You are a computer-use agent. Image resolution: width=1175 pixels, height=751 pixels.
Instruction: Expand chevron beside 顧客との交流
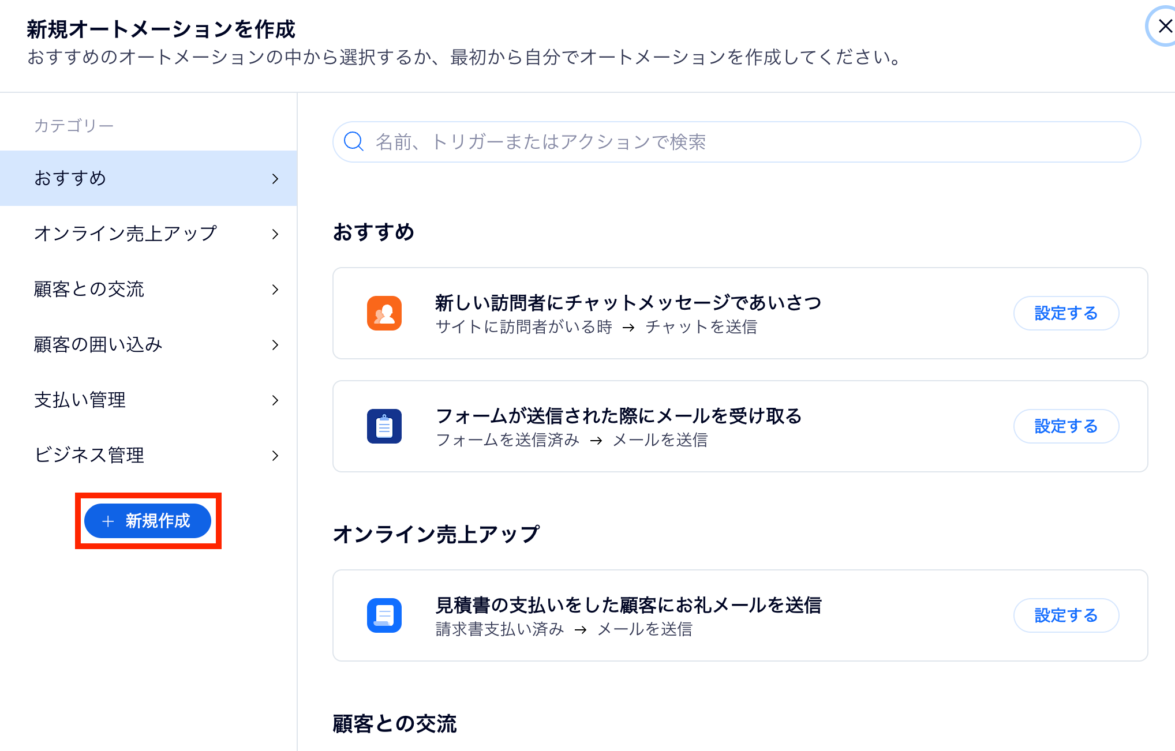(x=275, y=290)
